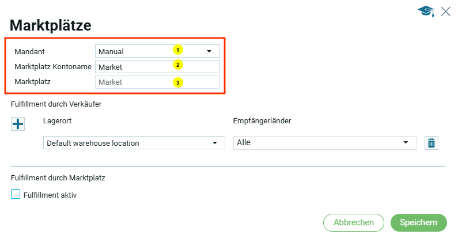Click the yellow marker number 2
Image resolution: width=458 pixels, height=238 pixels.
point(178,65)
